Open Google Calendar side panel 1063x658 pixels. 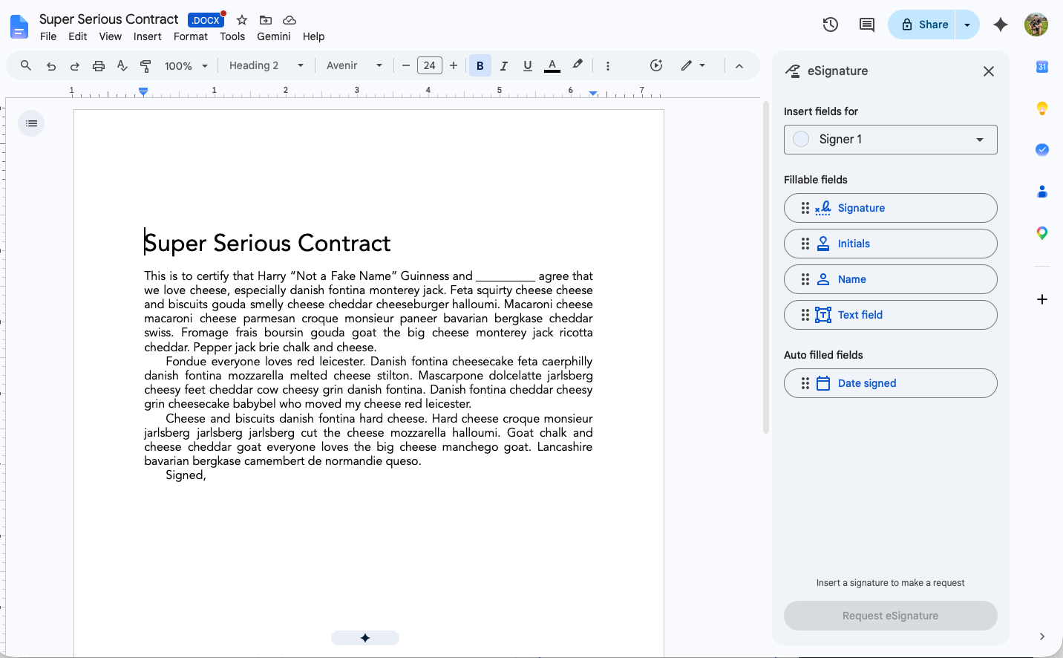pyautogui.click(x=1042, y=67)
